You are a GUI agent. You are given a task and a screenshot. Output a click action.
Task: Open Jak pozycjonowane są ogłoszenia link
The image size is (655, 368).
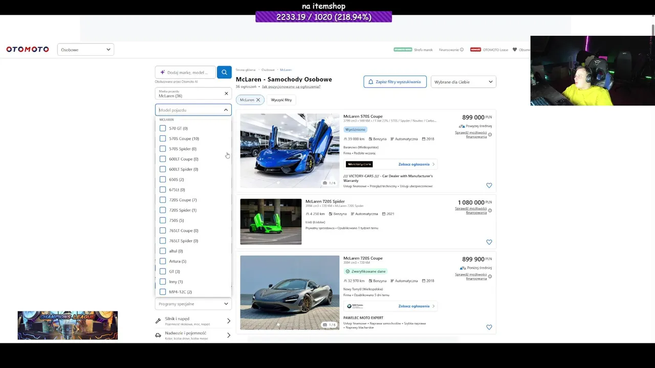291,87
